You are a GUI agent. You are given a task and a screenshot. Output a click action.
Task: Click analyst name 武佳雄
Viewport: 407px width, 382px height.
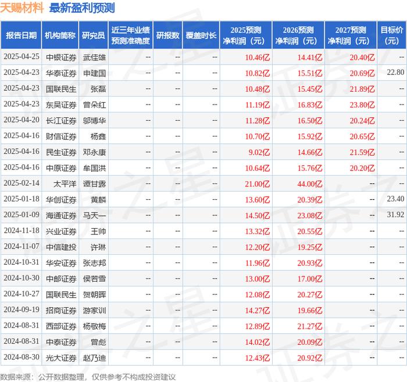tap(94, 57)
